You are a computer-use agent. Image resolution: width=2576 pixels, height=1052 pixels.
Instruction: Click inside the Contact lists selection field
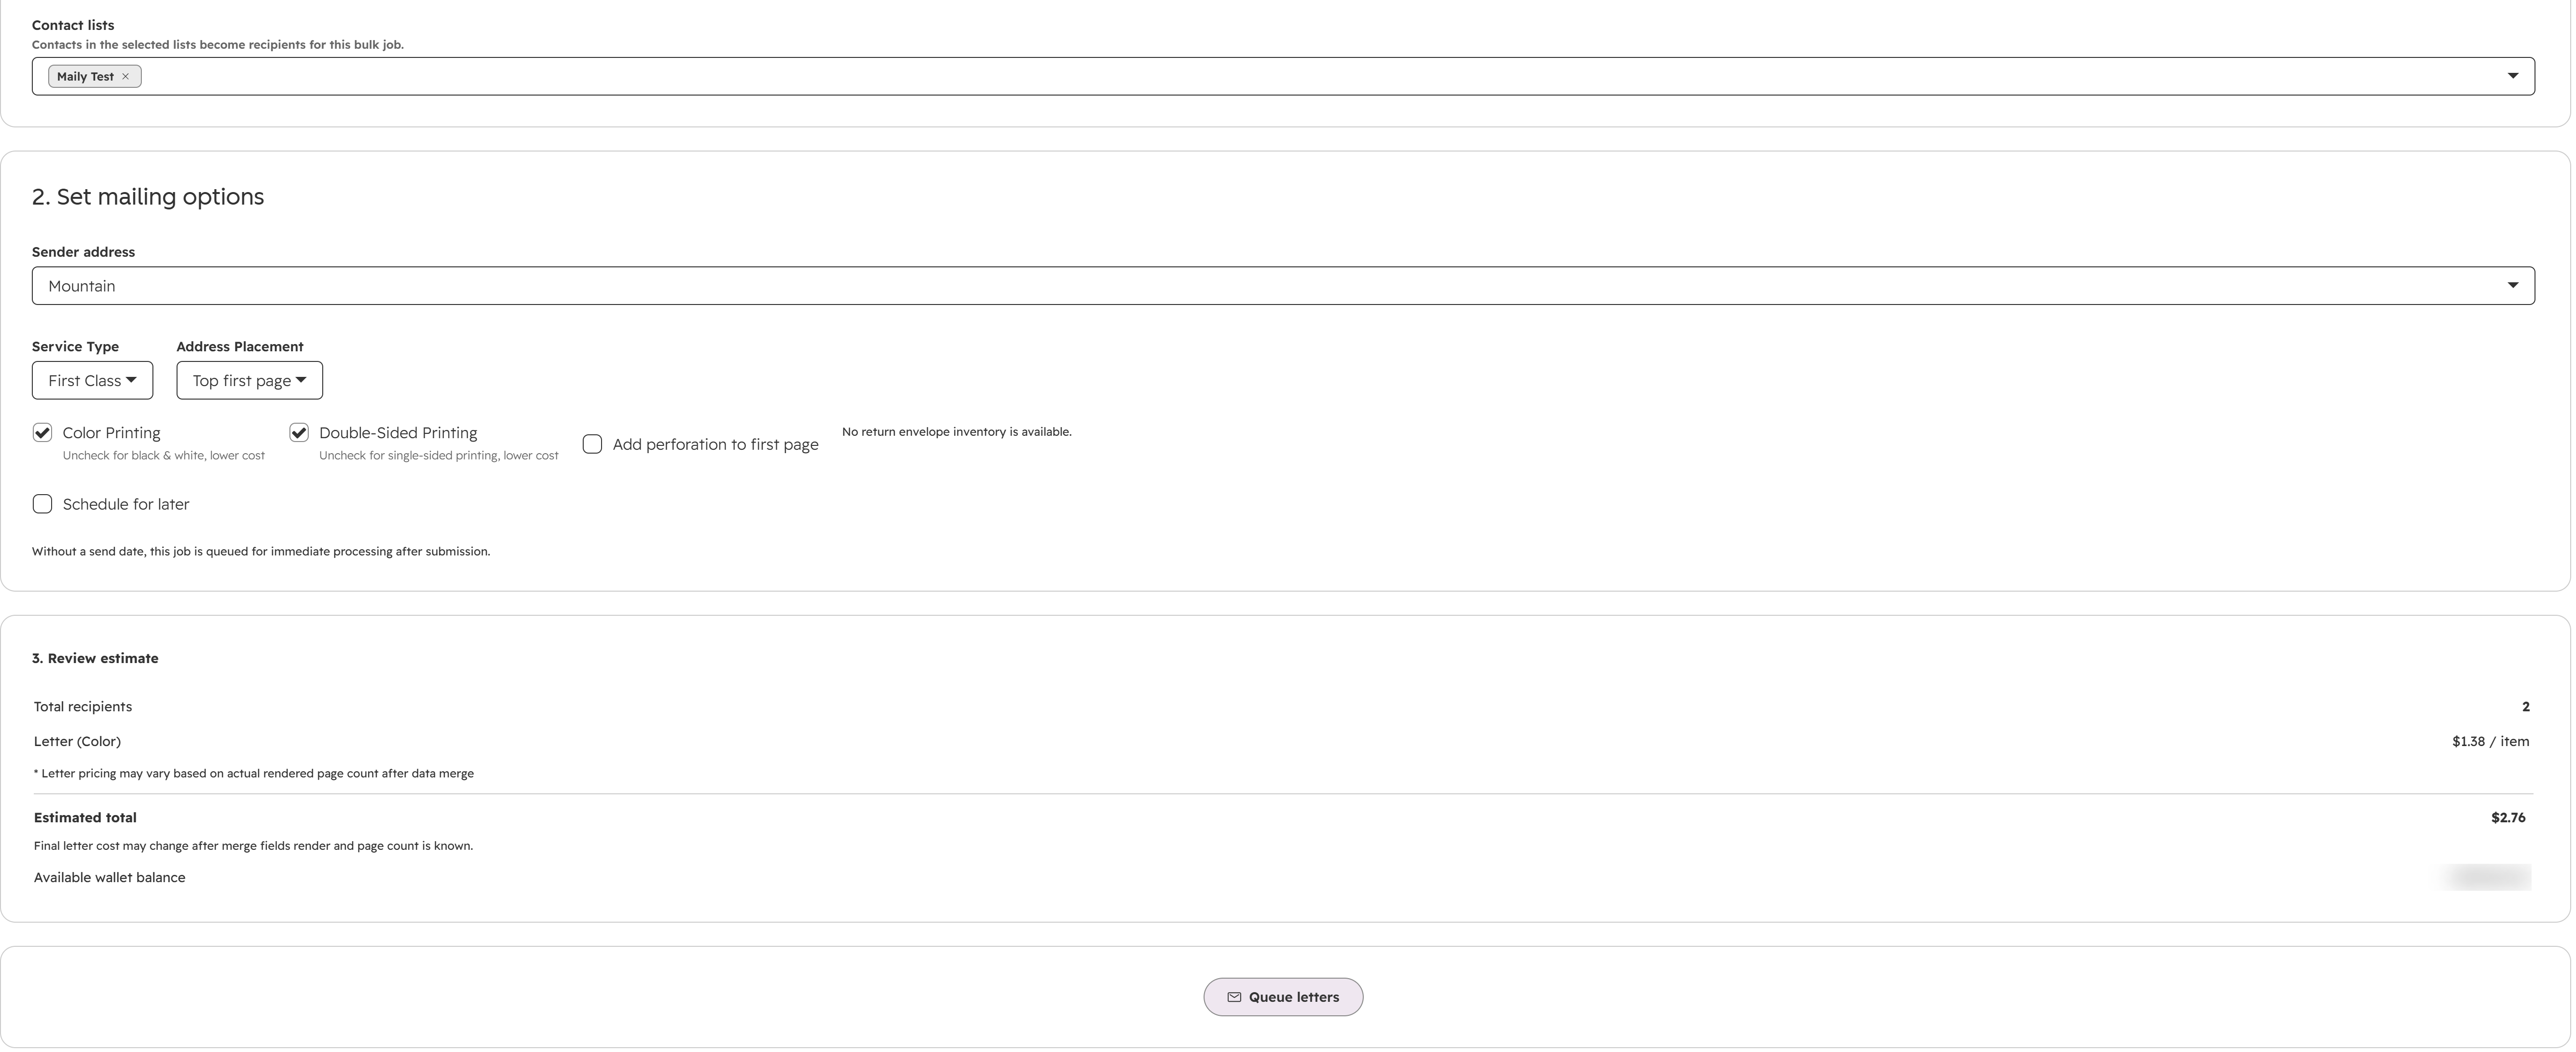pos(1283,76)
